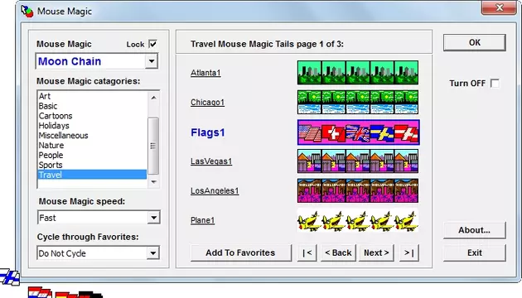
Task: Open the Cycle through Favorites dropdown
Action: tap(152, 253)
